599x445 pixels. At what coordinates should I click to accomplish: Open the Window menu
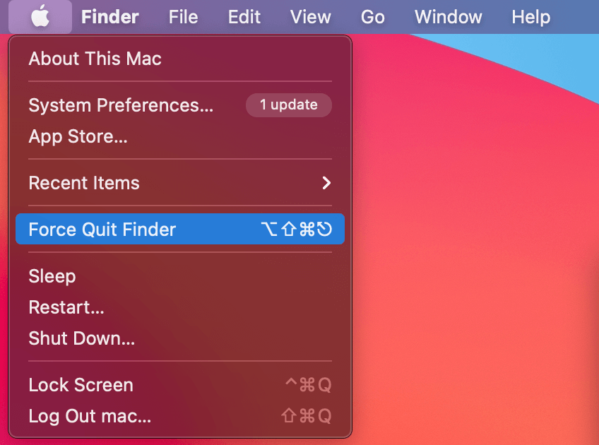(448, 16)
